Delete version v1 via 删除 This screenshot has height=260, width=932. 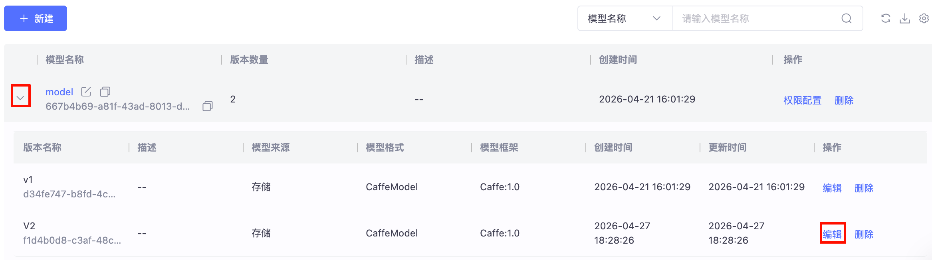(864, 188)
